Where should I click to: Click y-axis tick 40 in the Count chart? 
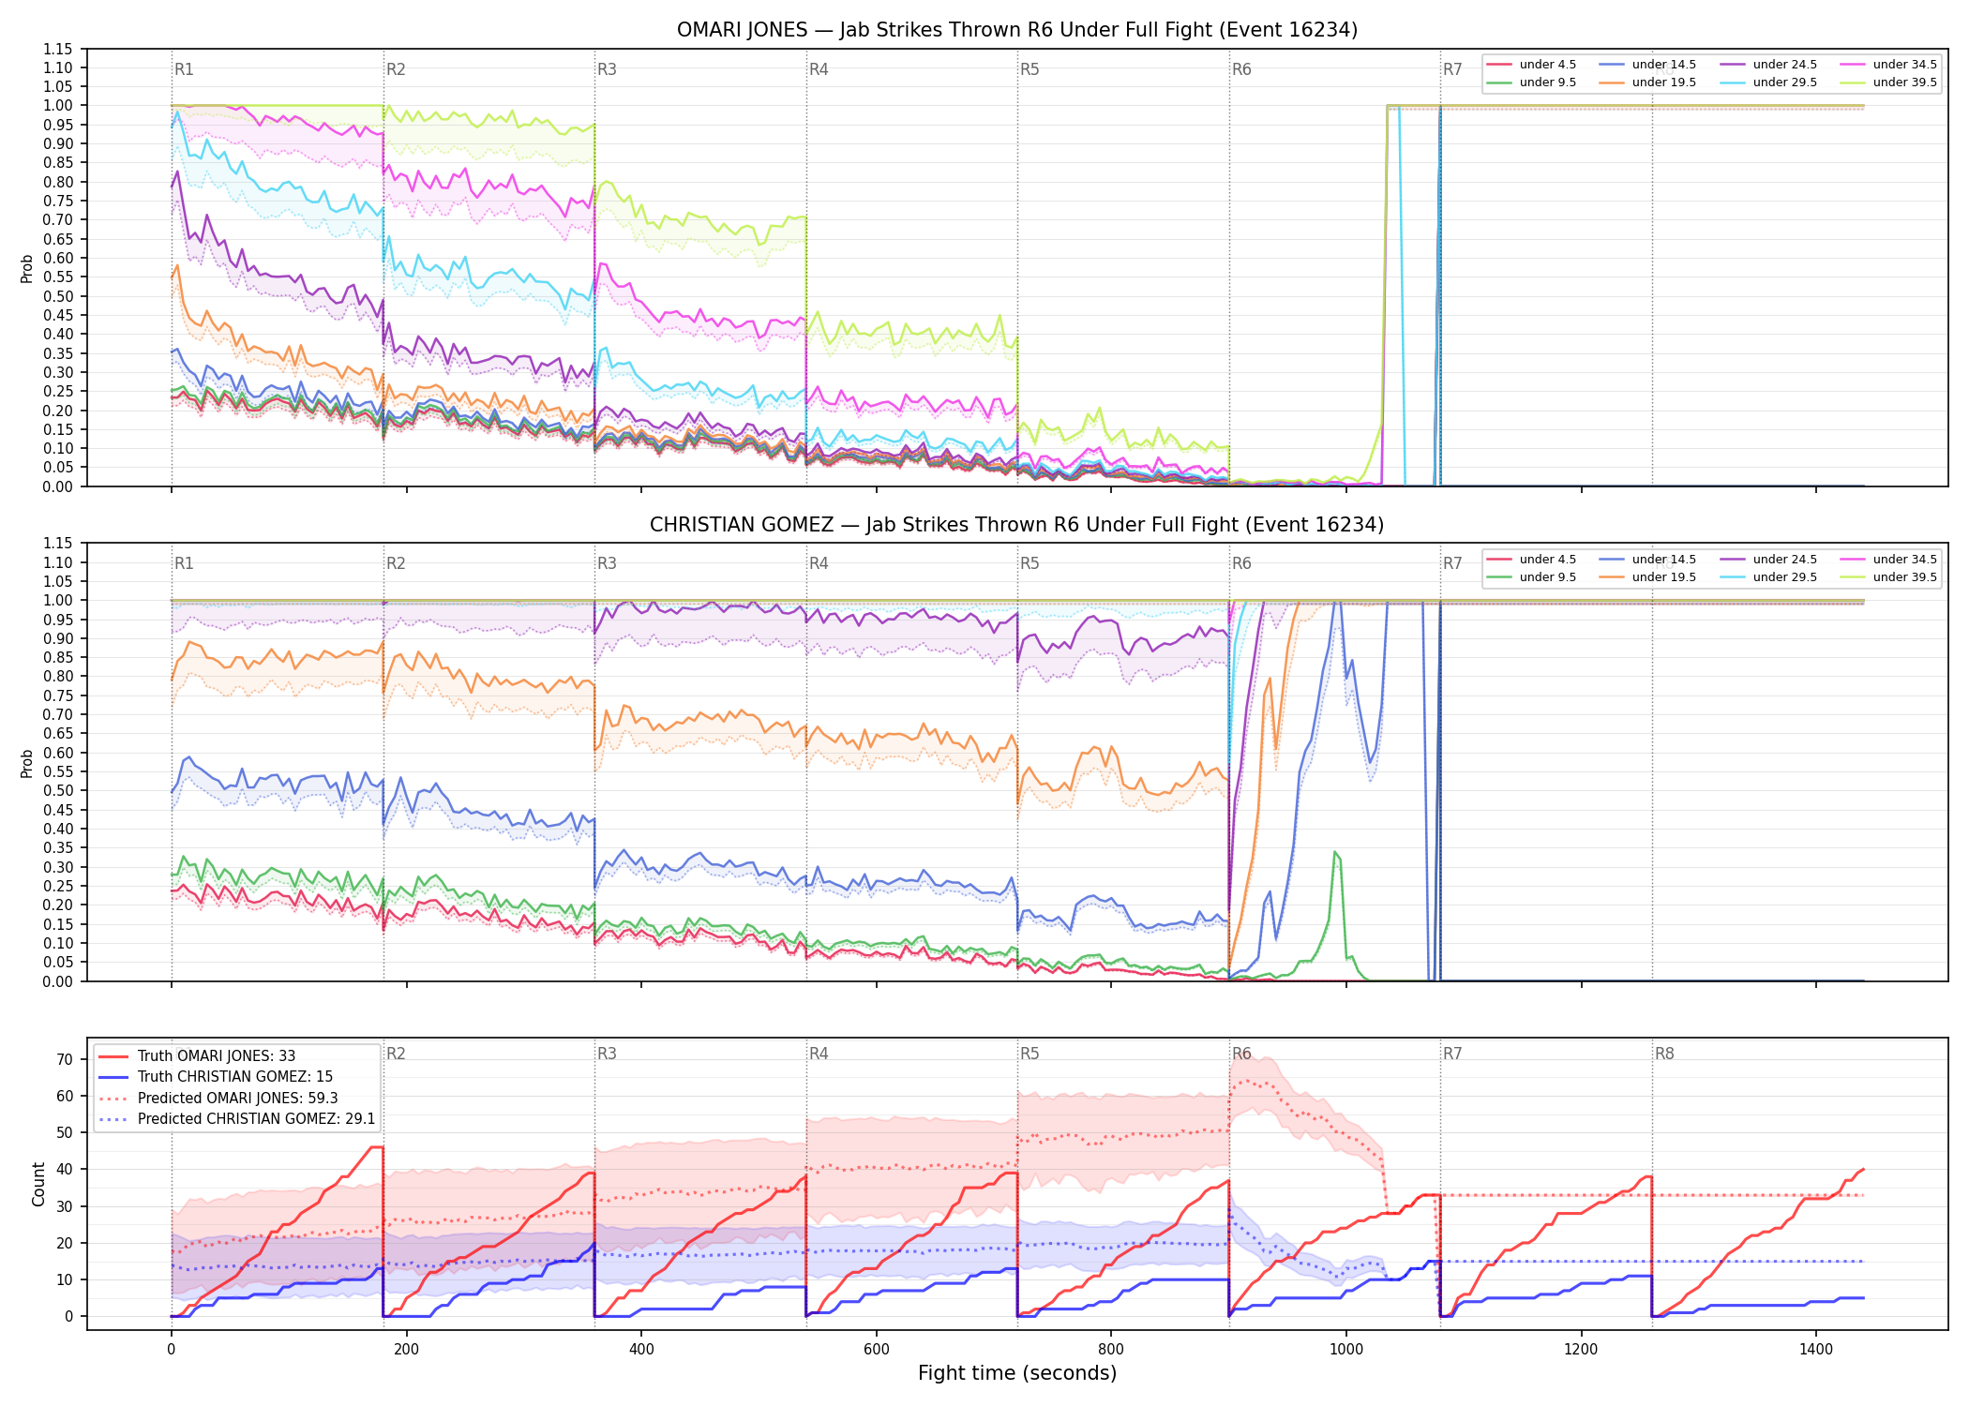tap(65, 1170)
